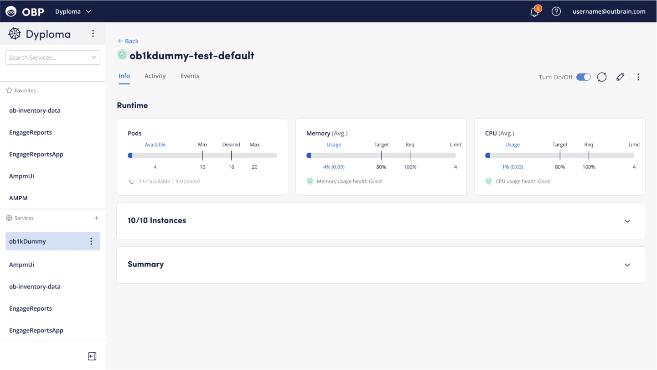Switch to the Activity tab

click(155, 76)
